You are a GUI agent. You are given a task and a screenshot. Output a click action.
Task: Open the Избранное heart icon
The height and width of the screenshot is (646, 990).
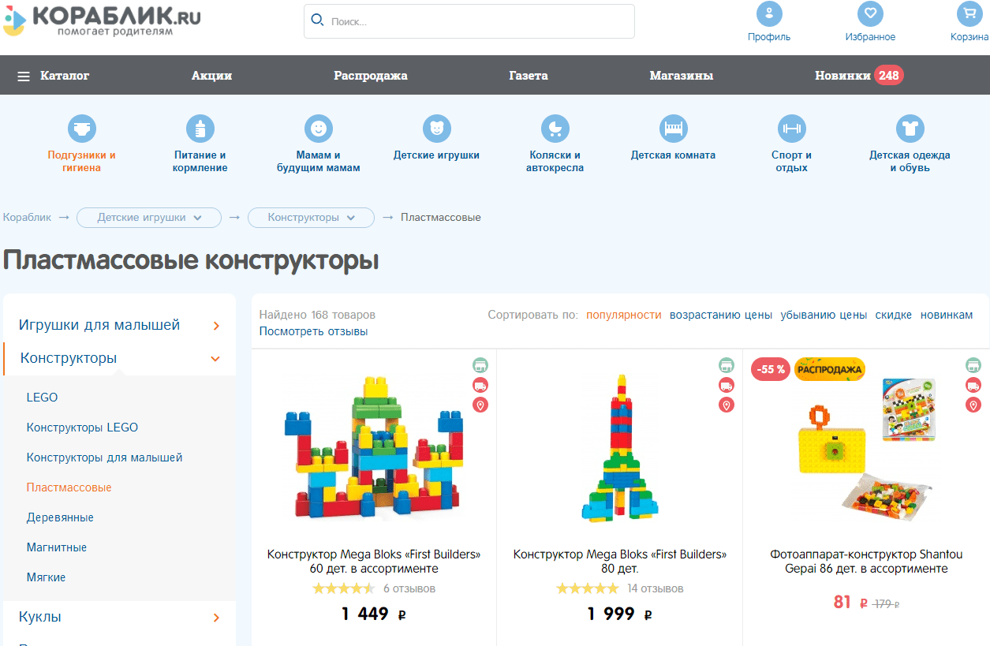(x=870, y=13)
